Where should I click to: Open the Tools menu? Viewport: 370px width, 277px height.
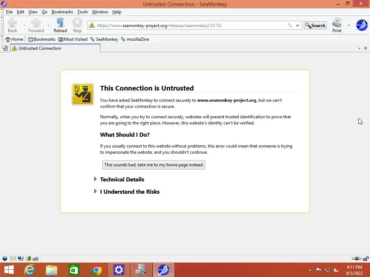(x=82, y=12)
